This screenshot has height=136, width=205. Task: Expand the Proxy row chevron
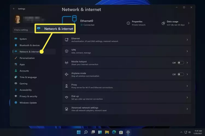coord(187,86)
